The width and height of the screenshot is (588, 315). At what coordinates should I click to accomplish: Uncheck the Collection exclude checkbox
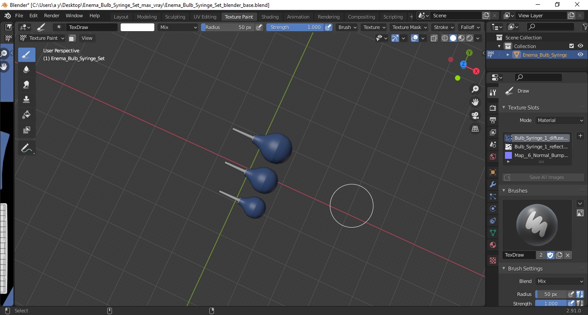tap(572, 46)
